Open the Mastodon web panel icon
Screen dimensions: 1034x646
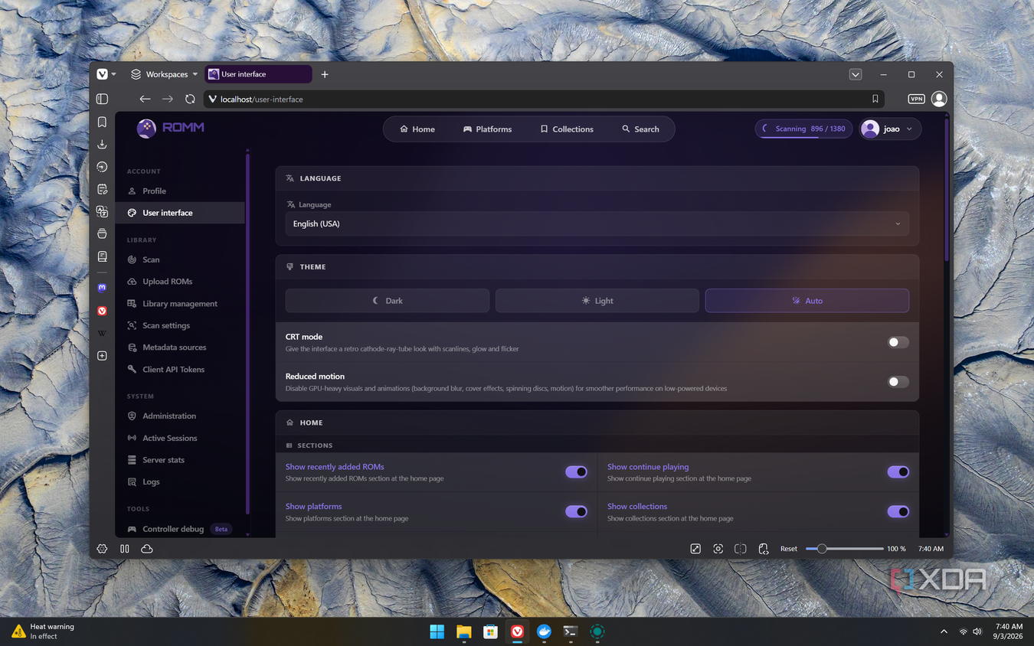[x=102, y=288]
